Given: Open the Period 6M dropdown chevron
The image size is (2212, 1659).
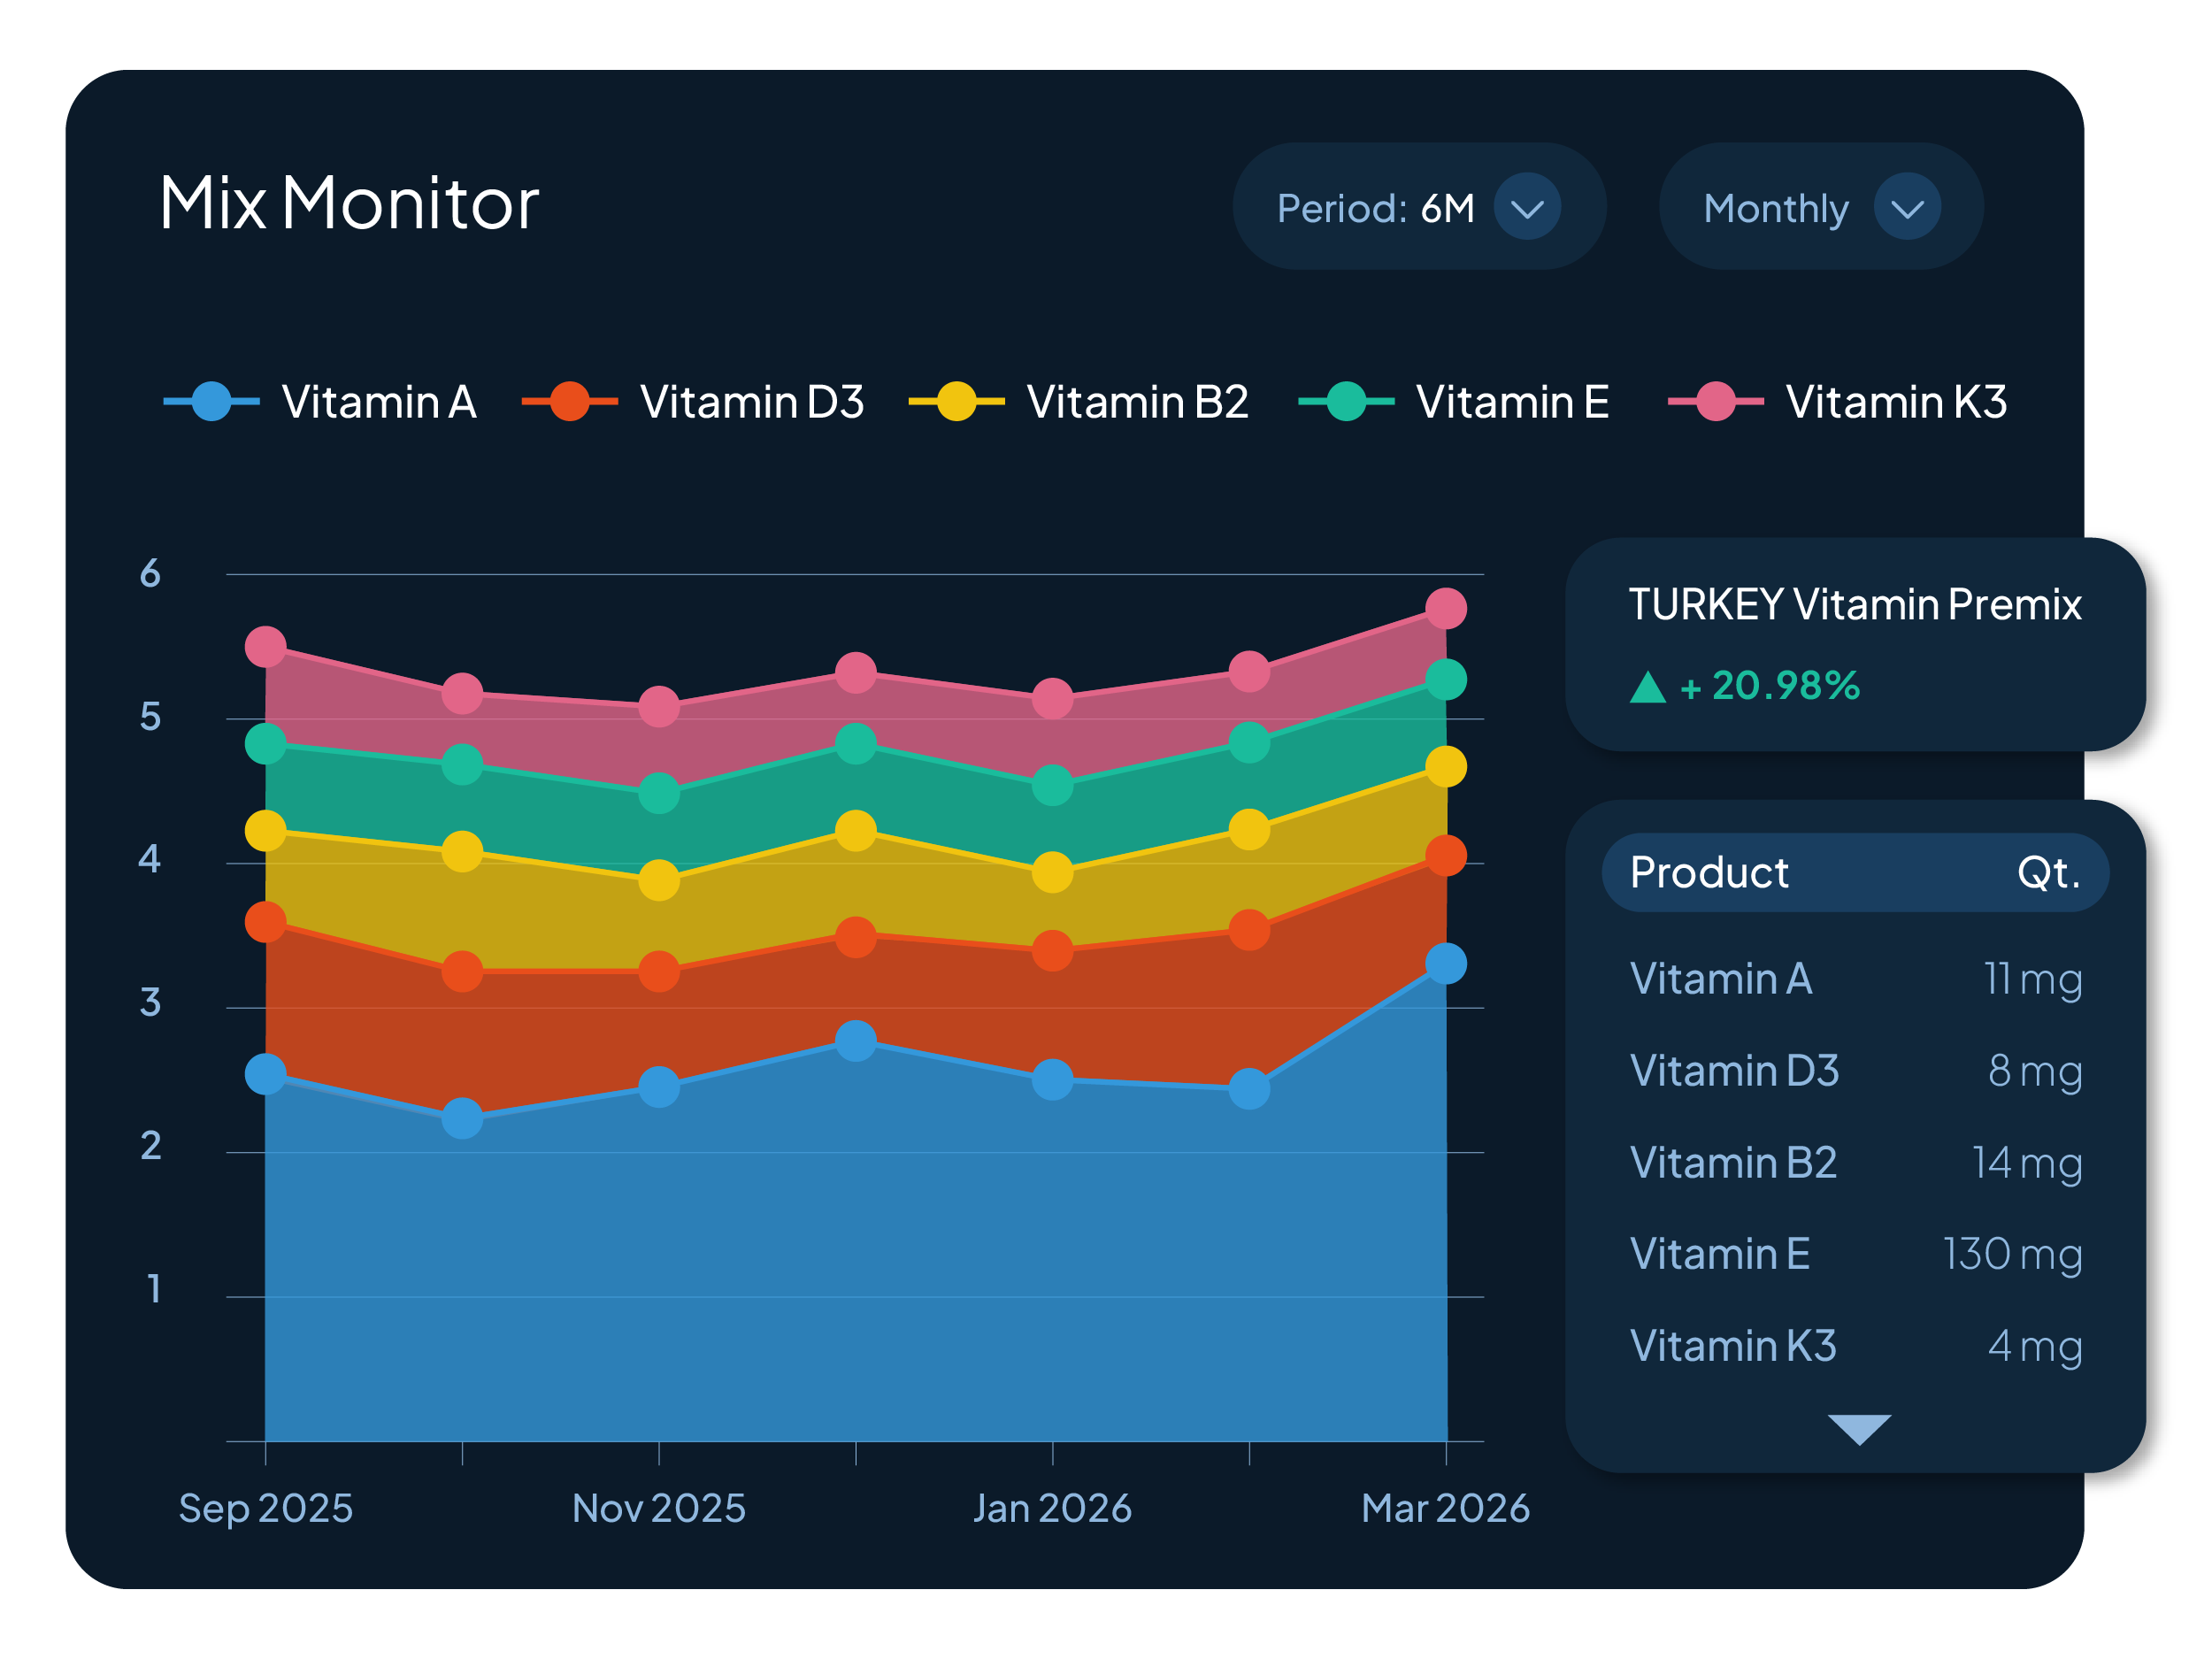Looking at the screenshot, I should 1527,207.
